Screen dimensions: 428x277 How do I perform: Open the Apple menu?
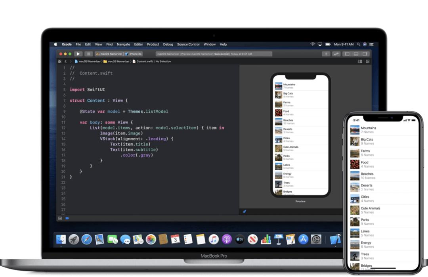pos(56,44)
